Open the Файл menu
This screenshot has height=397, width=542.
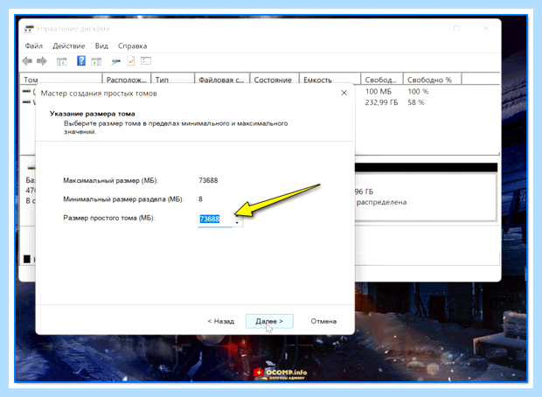[34, 46]
